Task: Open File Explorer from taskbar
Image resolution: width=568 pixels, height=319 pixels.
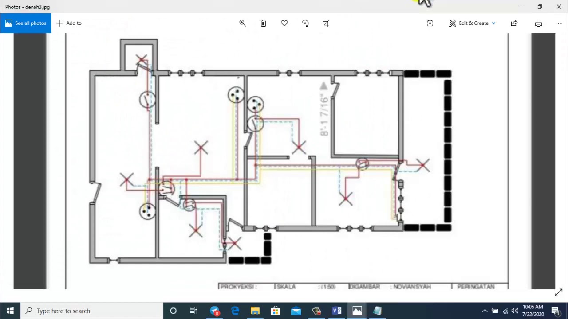Action: coord(255,311)
